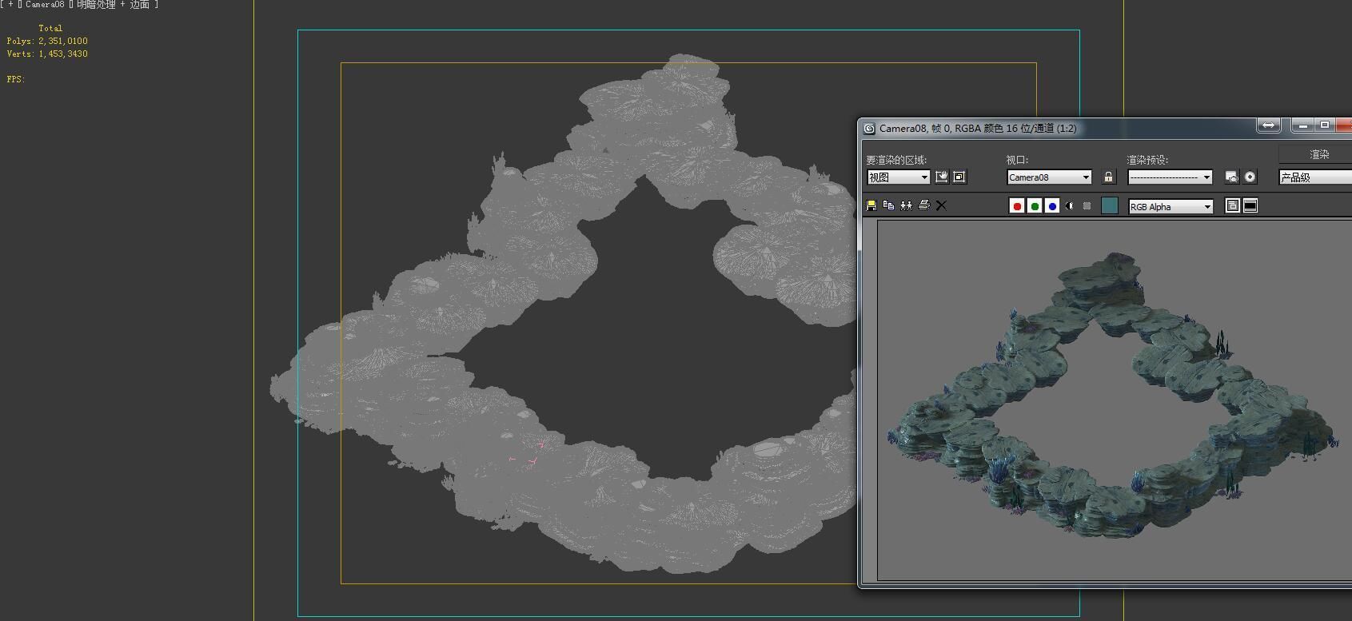The width and height of the screenshot is (1352, 621).
Task: Minimize the Camera08 render window
Action: point(1303,125)
